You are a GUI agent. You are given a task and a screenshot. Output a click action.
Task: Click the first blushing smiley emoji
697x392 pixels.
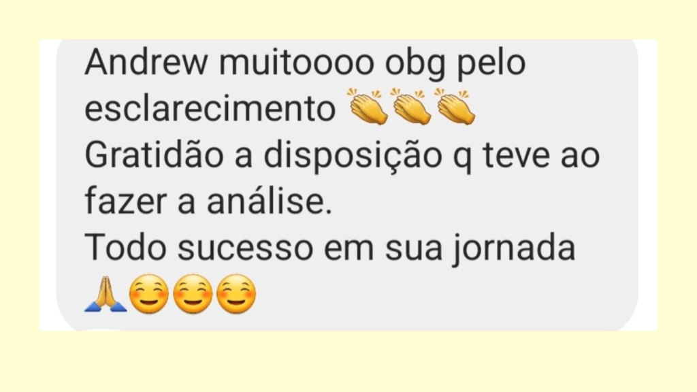pyautogui.click(x=149, y=294)
